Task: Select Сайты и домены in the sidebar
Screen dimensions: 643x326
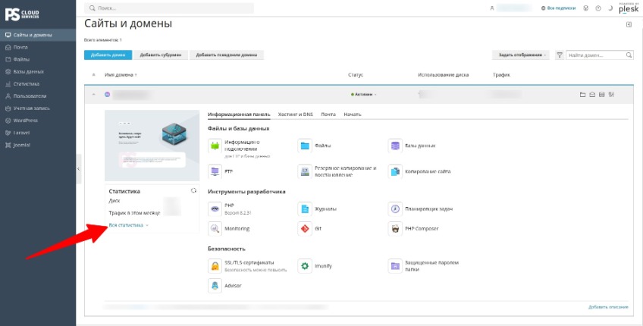Action: click(x=38, y=36)
